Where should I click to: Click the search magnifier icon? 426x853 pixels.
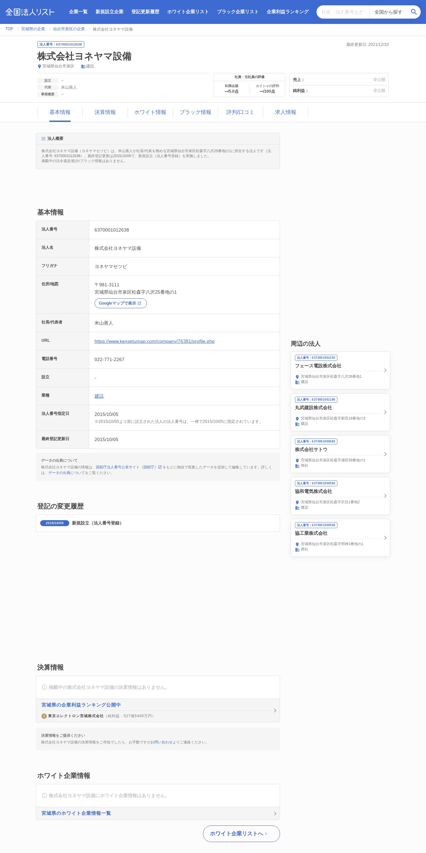coord(414,12)
